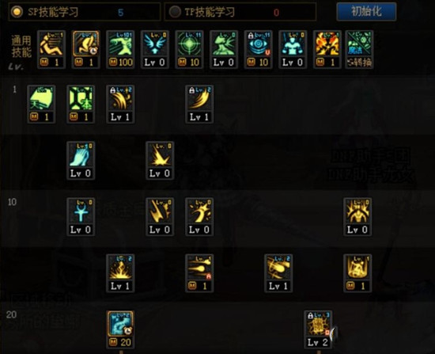Click the golden armored figure skill, Lv 0

pyautogui.click(x=357, y=217)
